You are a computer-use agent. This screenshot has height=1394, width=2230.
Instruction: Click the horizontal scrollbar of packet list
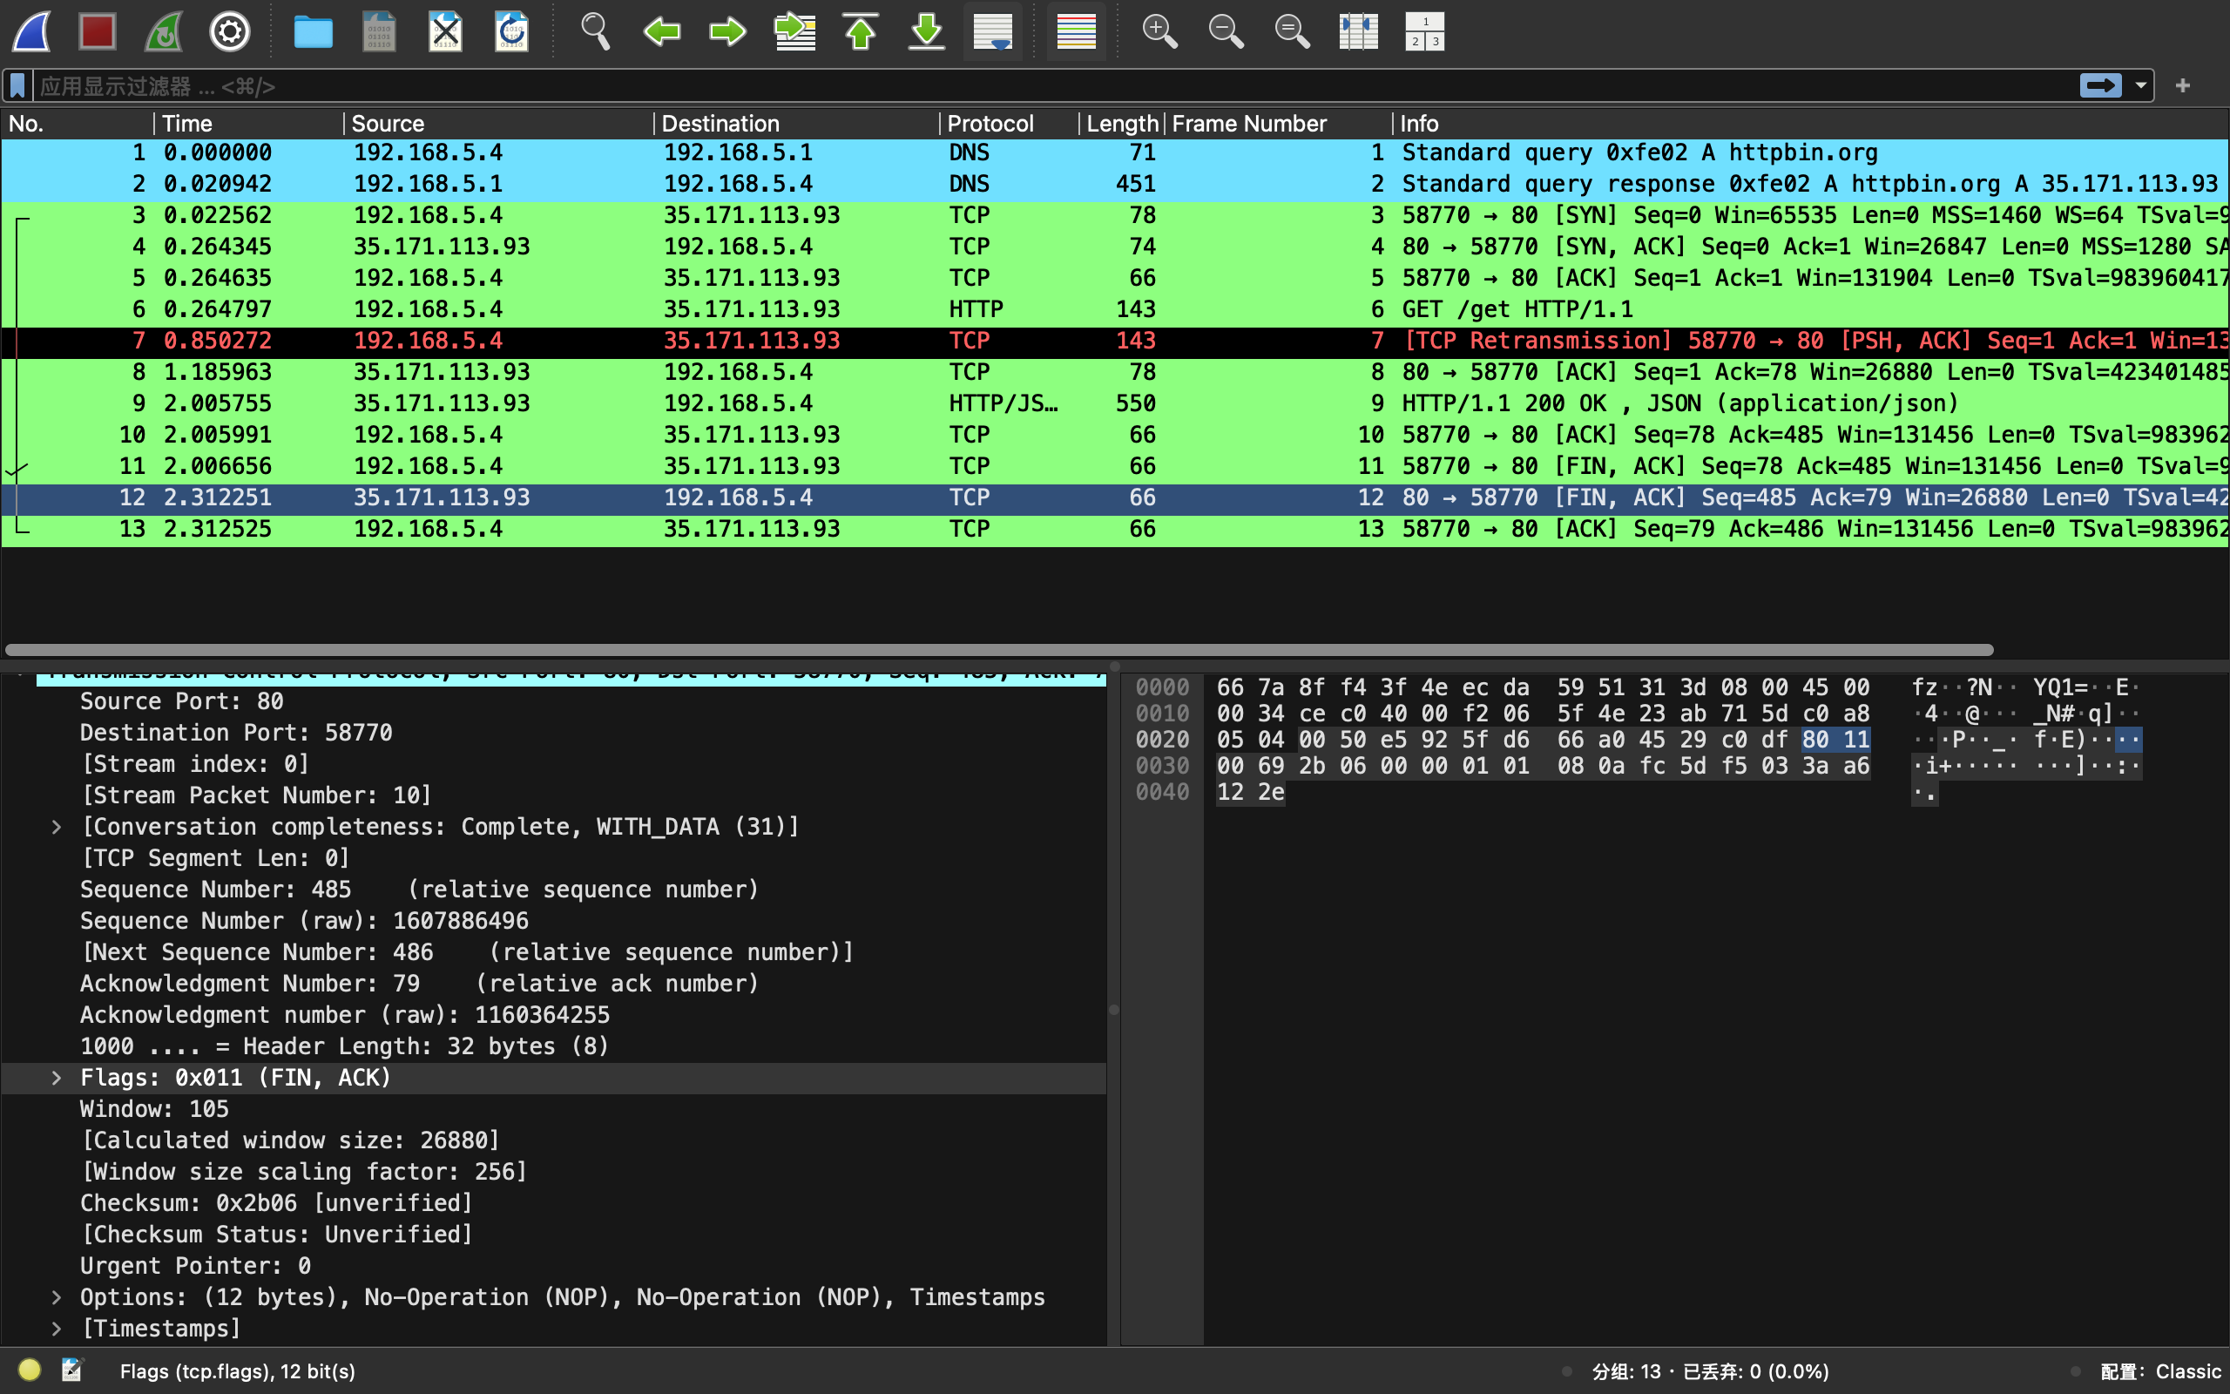pos(999,650)
